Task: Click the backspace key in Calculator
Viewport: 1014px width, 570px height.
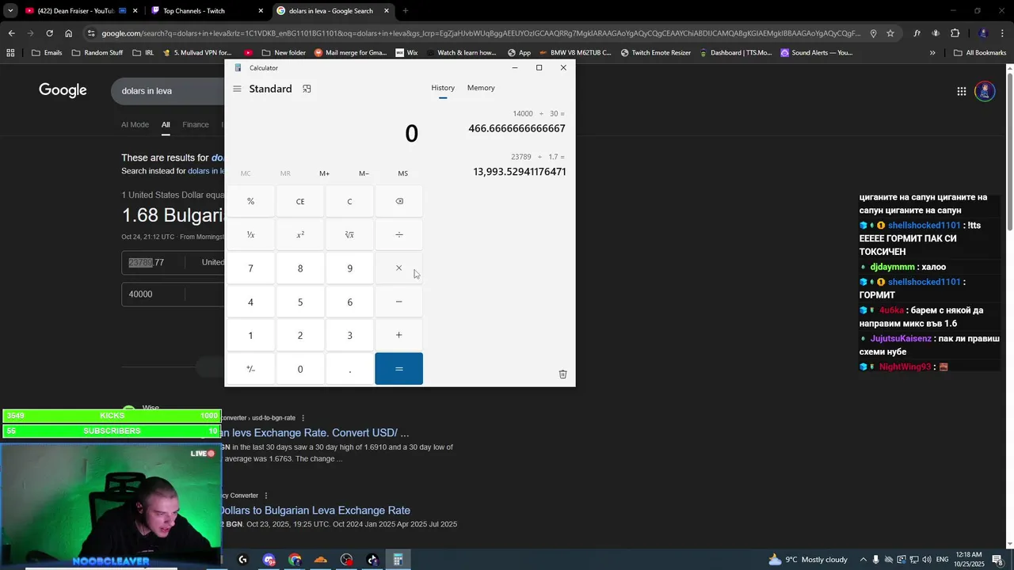Action: coord(398,201)
